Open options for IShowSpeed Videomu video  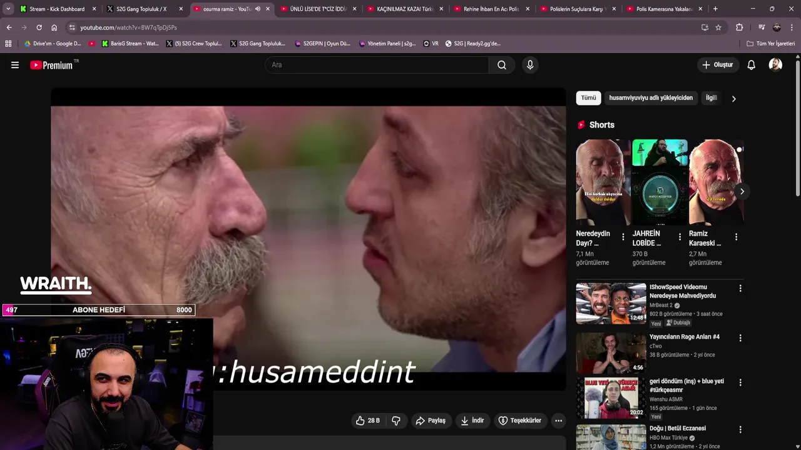coord(740,288)
